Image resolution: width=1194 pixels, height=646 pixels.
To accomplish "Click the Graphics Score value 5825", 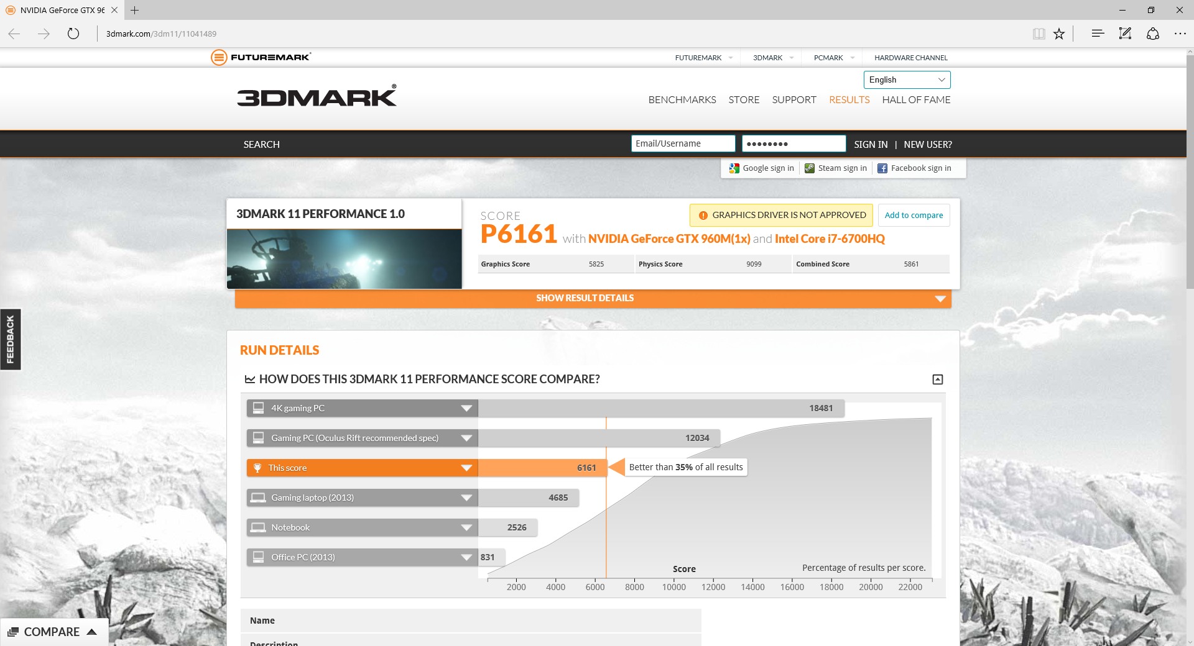I will (x=596, y=264).
